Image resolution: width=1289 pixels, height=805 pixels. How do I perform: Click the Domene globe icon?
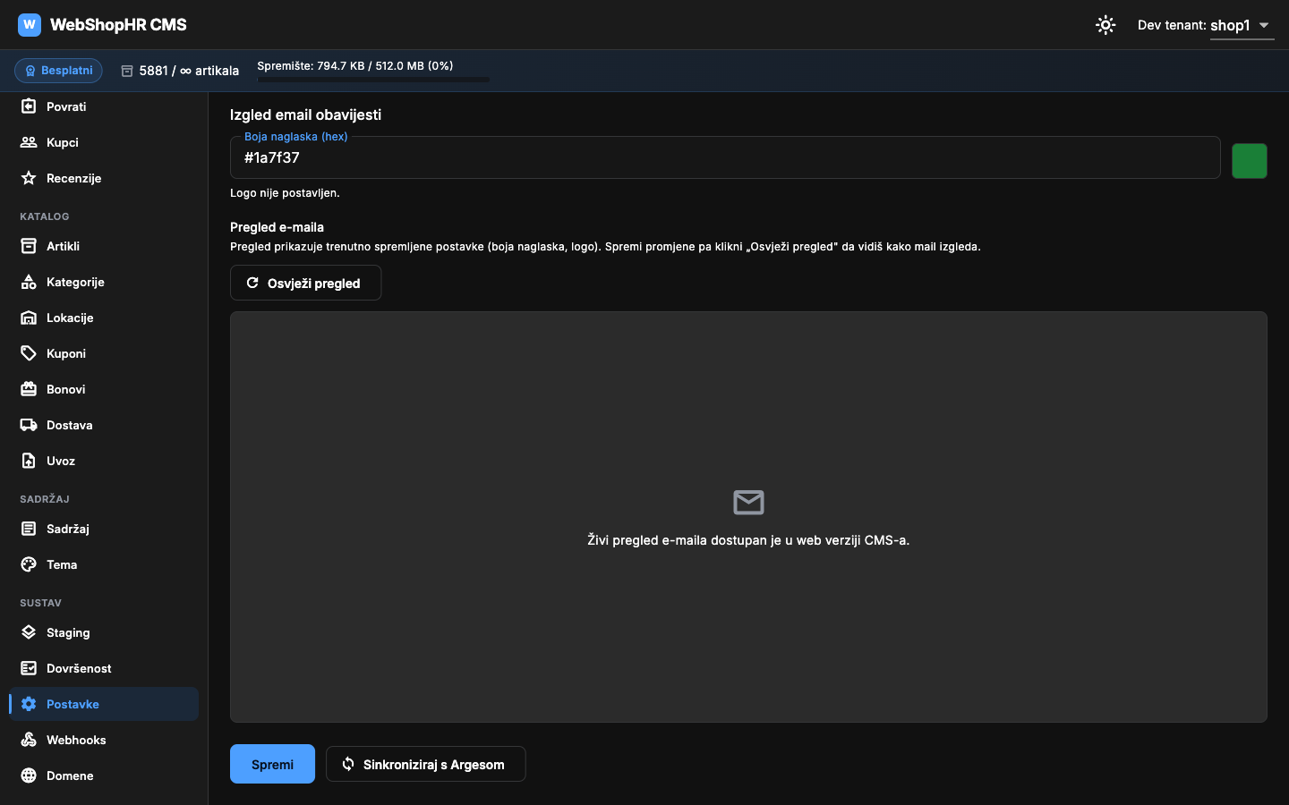(x=29, y=775)
